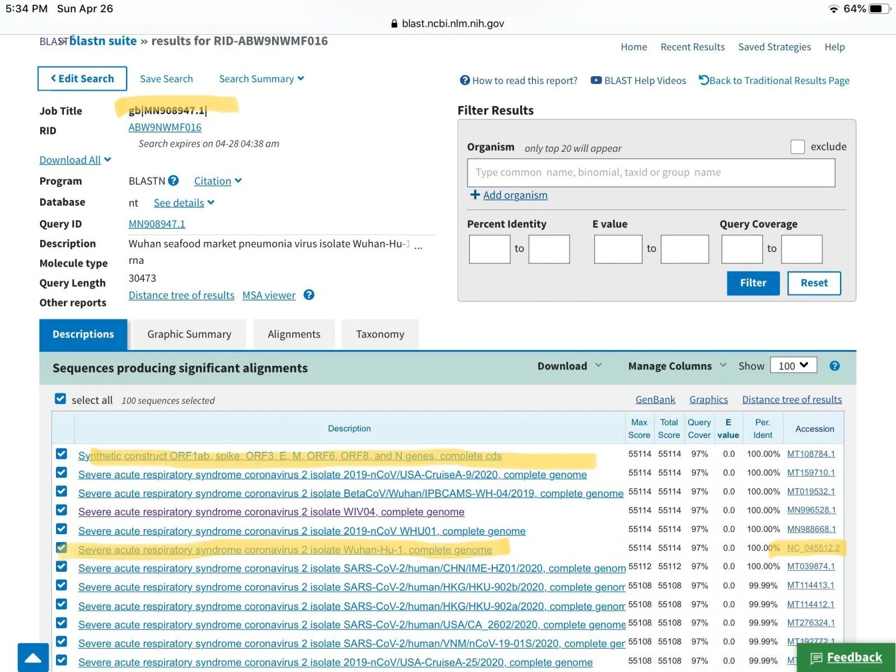
Task: Switch to the Graphic Summary tab
Action: (189, 334)
